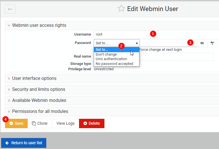Return to user list
This screenshot has height=149, width=219.
(x=24, y=143)
